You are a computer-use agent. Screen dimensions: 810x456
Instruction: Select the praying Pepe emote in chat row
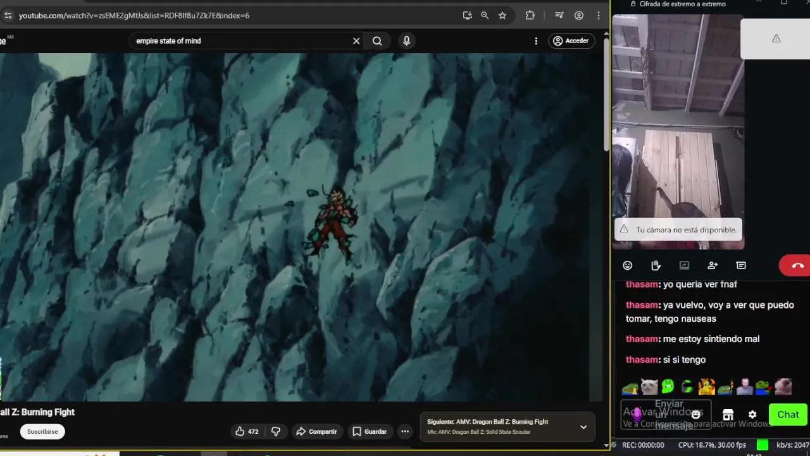(630, 386)
